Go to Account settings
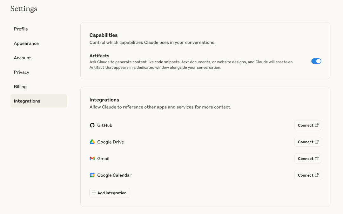343x214 pixels. [x=23, y=58]
